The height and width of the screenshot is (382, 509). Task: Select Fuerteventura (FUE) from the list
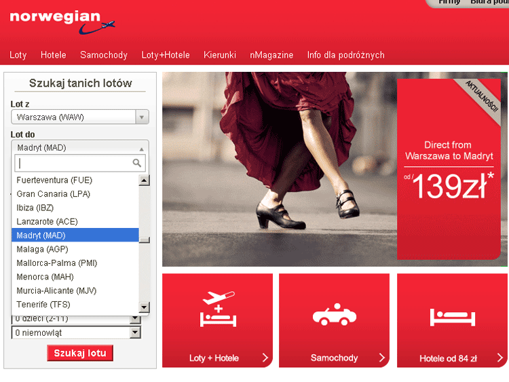[x=75, y=180]
